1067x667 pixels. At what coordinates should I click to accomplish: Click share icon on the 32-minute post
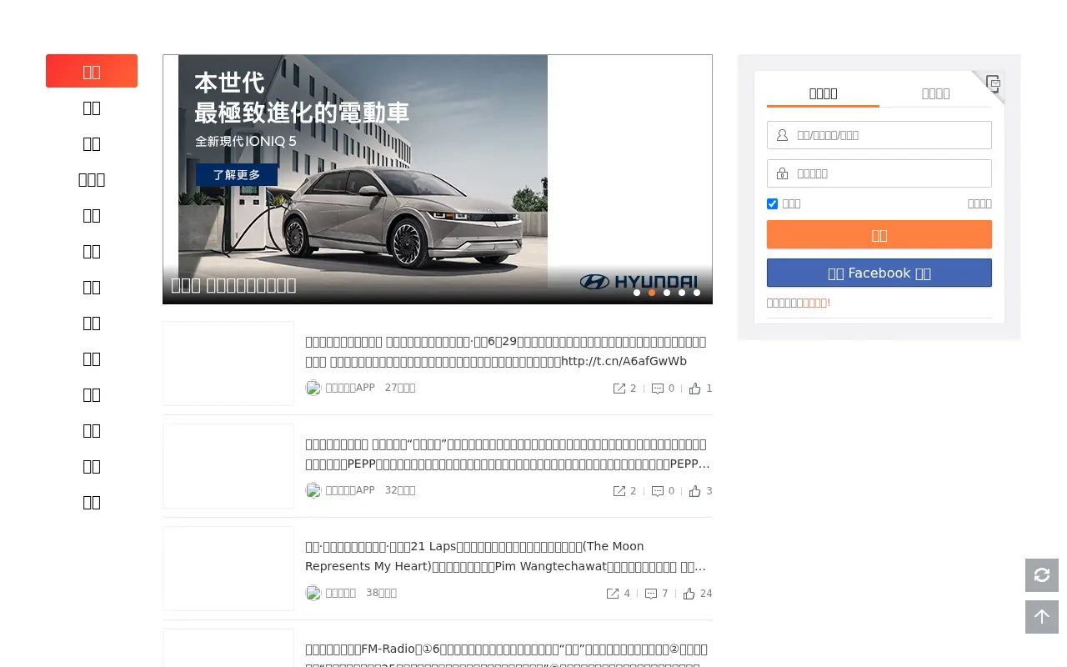point(619,491)
